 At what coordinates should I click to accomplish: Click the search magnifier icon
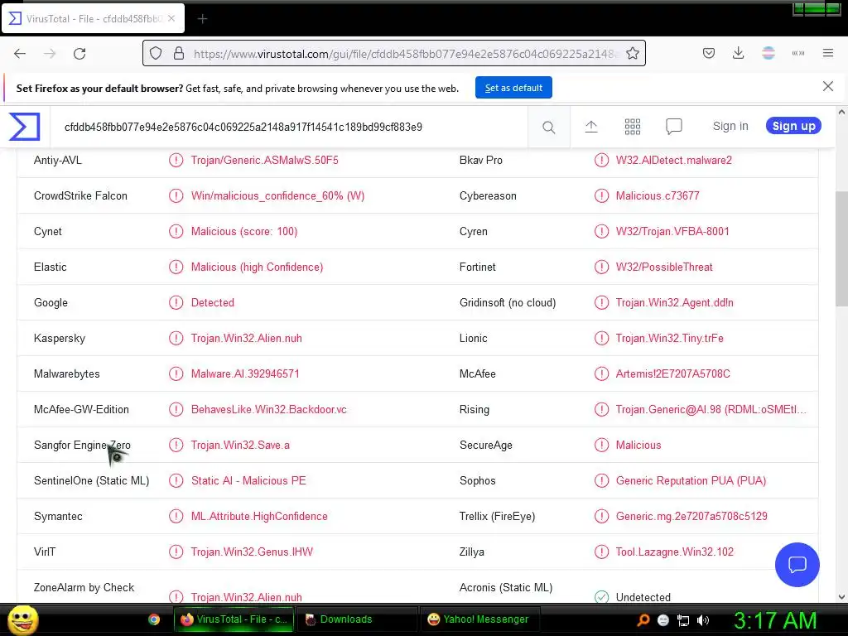tap(548, 127)
